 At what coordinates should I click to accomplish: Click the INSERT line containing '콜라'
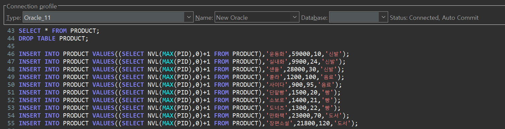tap(182, 77)
